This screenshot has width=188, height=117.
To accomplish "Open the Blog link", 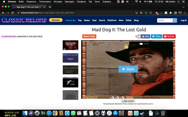I will pyautogui.click(x=136, y=20).
